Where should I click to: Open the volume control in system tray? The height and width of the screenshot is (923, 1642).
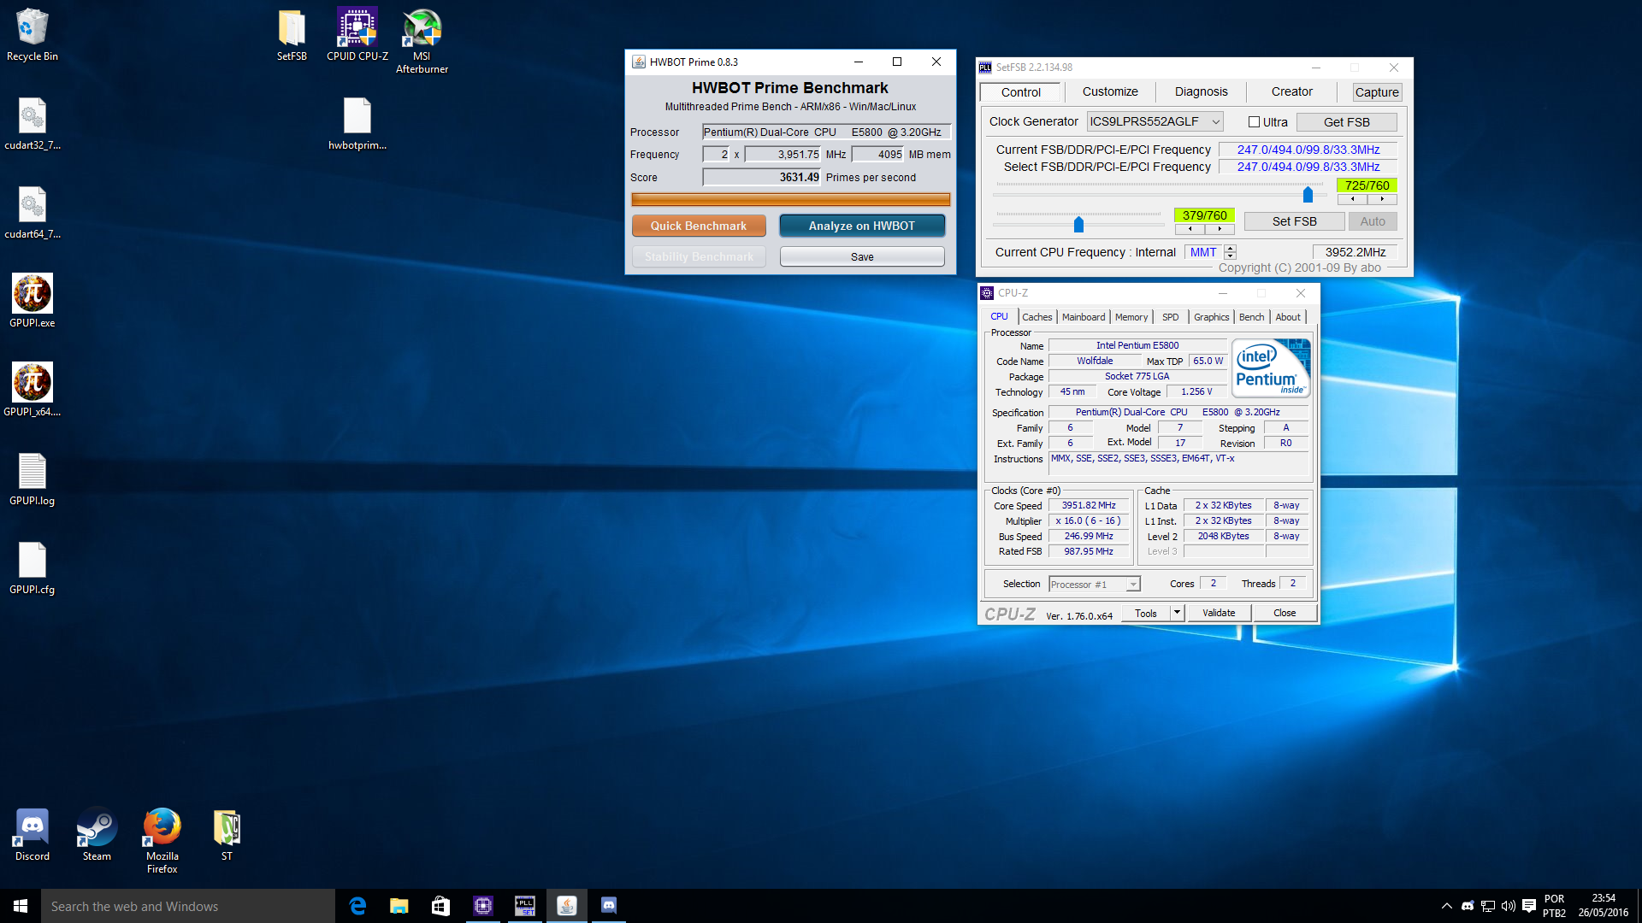(x=1508, y=906)
